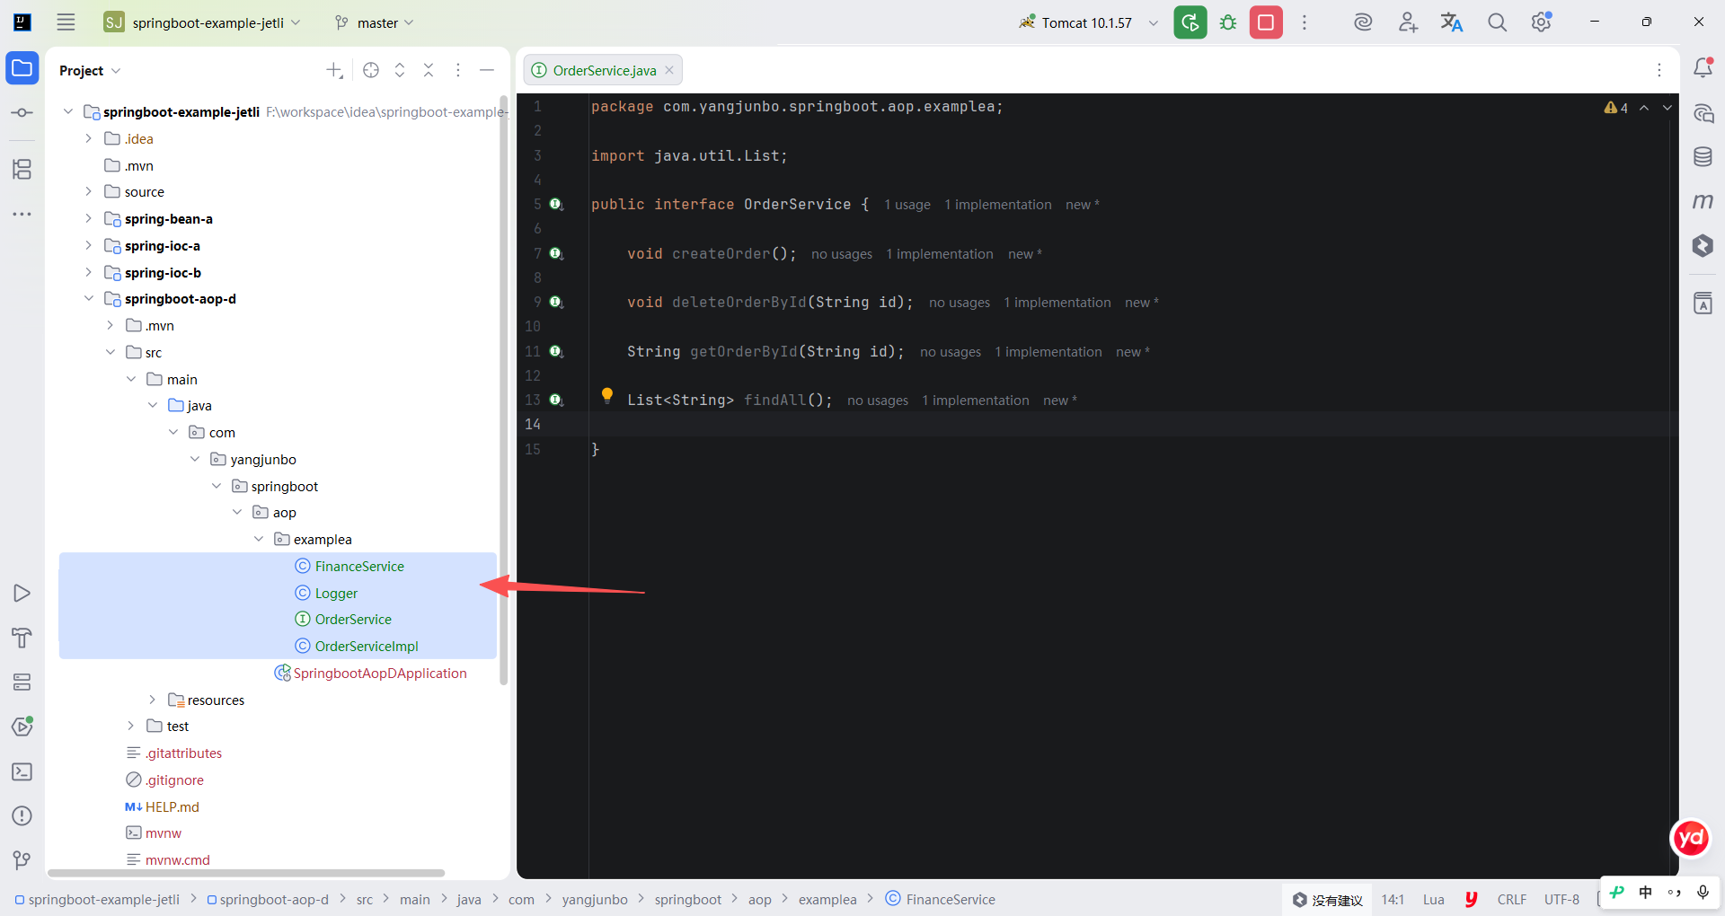The width and height of the screenshot is (1725, 916).
Task: Select opened file locate crosshair icon
Action: point(371,70)
